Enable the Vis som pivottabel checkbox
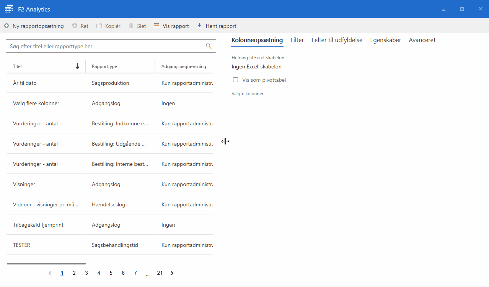Image resolution: width=489 pixels, height=287 pixels. (236, 80)
